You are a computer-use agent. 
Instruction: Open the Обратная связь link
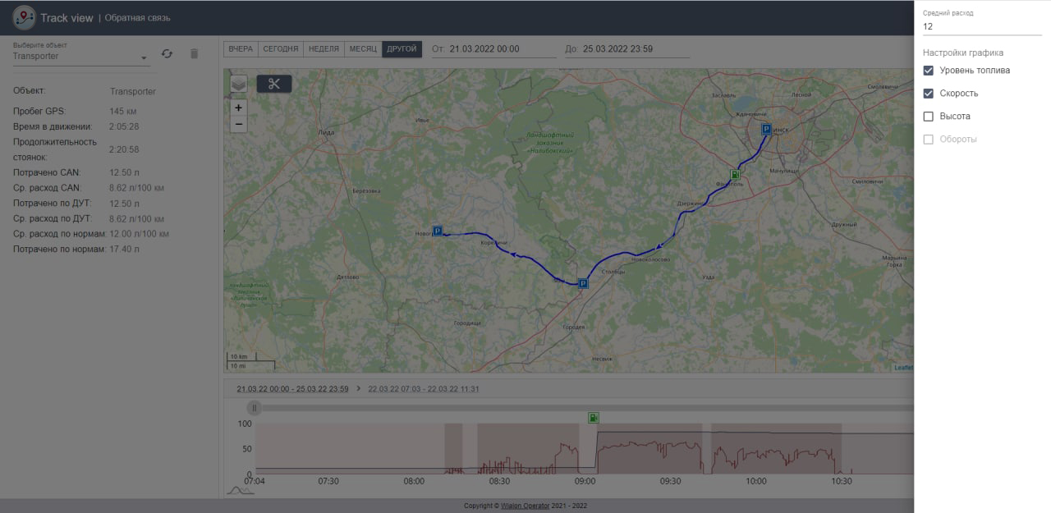tap(138, 18)
